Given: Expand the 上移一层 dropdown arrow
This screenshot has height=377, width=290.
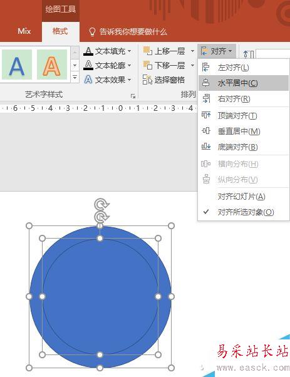Looking at the screenshot, I should point(192,51).
